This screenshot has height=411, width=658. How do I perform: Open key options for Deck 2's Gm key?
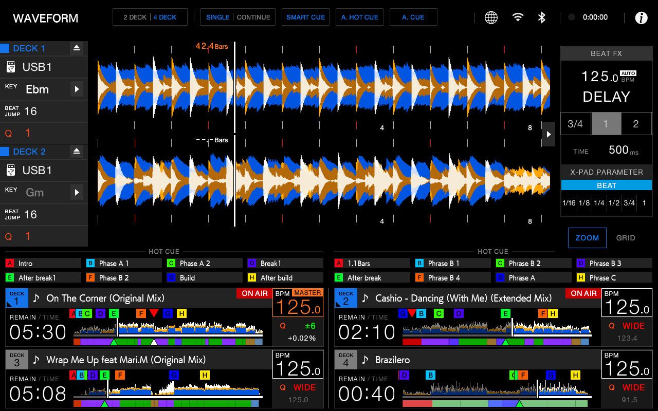point(76,192)
